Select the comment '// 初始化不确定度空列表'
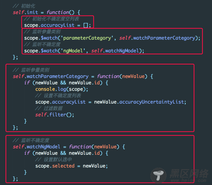Image resolution: width=212 pixels, height=185 pixels. 51,19
